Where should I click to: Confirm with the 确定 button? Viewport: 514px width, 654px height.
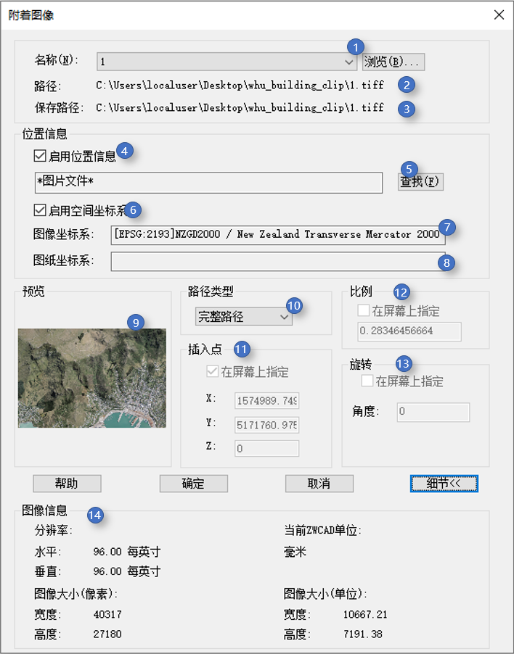[x=194, y=484]
